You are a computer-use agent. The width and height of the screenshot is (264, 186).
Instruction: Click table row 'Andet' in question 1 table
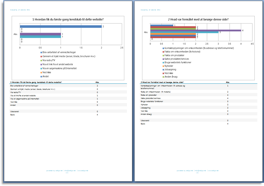coord(68,105)
